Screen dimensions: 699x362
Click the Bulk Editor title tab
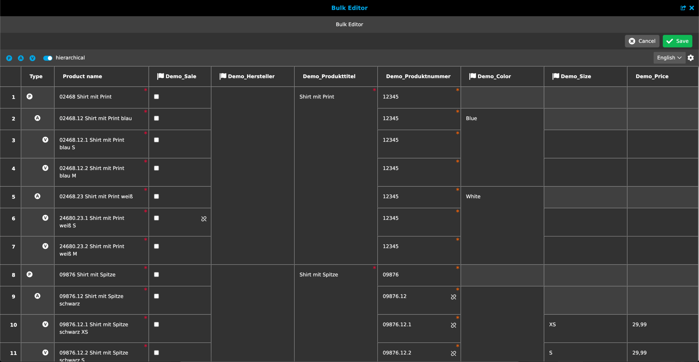[x=349, y=24]
